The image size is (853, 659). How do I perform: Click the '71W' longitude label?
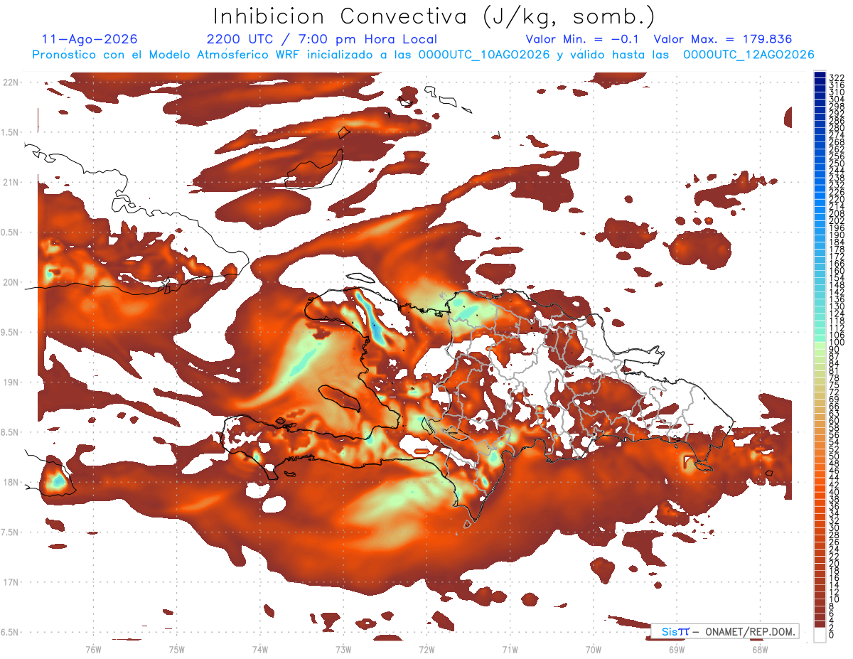[510, 649]
